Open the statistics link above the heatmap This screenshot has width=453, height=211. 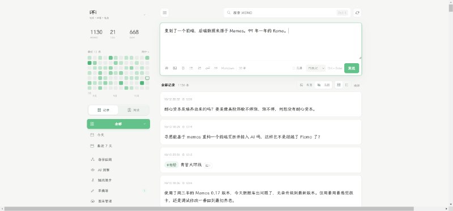146,52
